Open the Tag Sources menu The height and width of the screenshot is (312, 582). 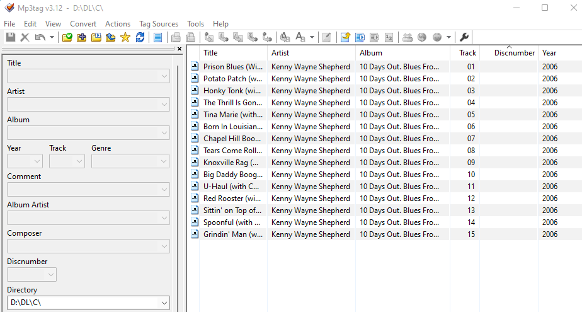tap(159, 24)
